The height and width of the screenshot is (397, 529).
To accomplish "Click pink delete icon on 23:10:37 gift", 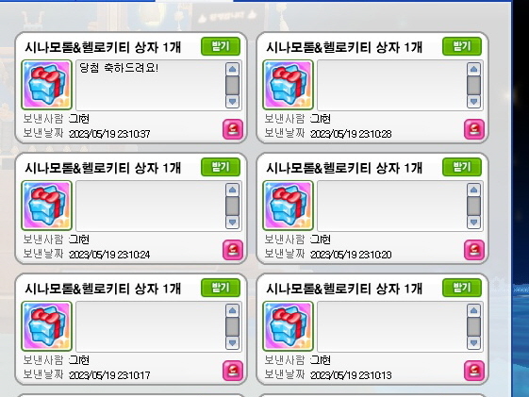I will point(233,129).
